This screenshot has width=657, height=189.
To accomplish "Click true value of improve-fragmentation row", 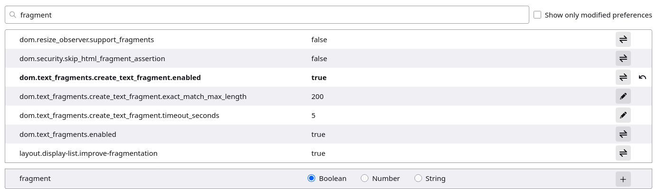I will 318,153.
